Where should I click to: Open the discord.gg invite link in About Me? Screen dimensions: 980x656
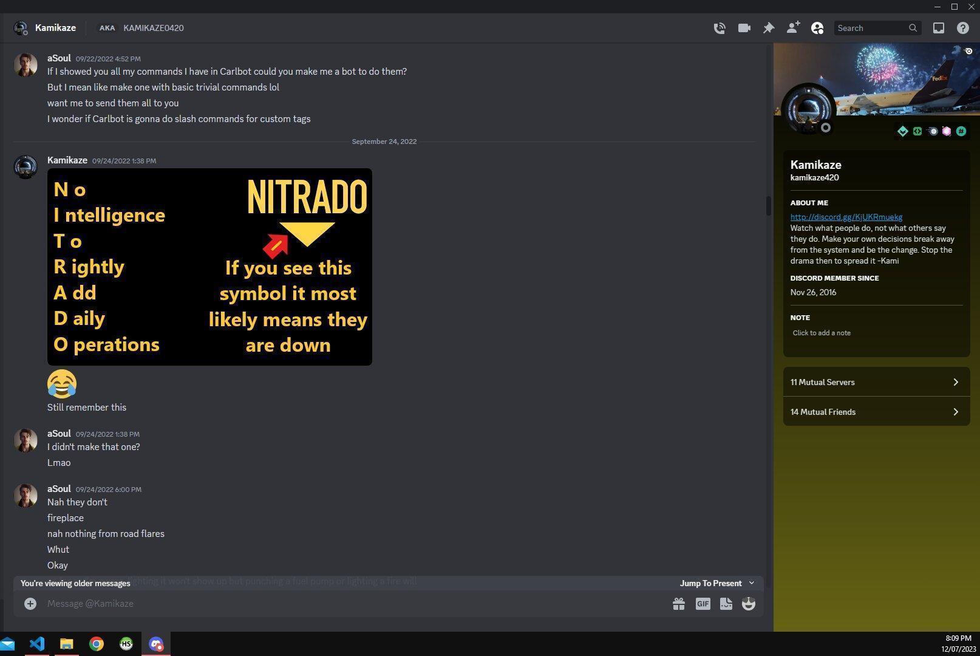846,217
